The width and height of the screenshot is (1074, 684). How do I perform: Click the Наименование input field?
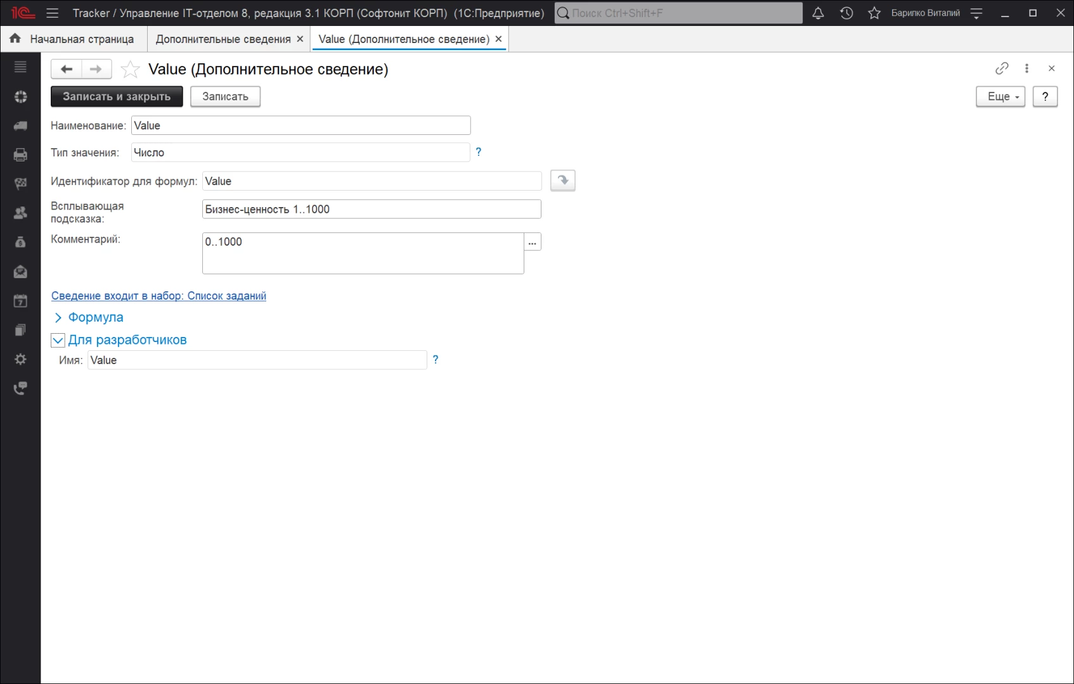pos(301,125)
